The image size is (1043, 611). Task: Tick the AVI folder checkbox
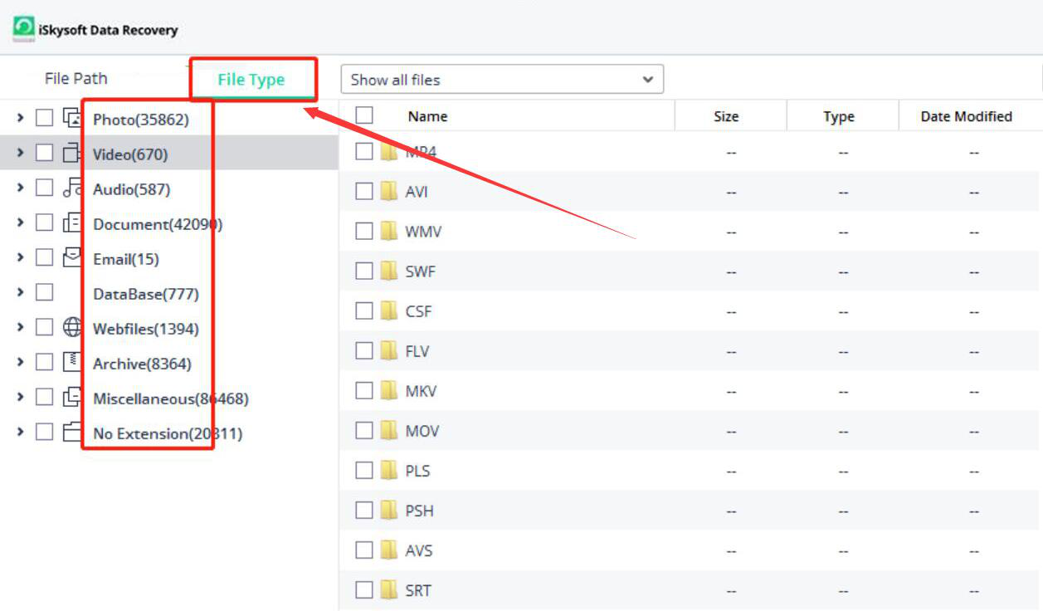pyautogui.click(x=364, y=192)
